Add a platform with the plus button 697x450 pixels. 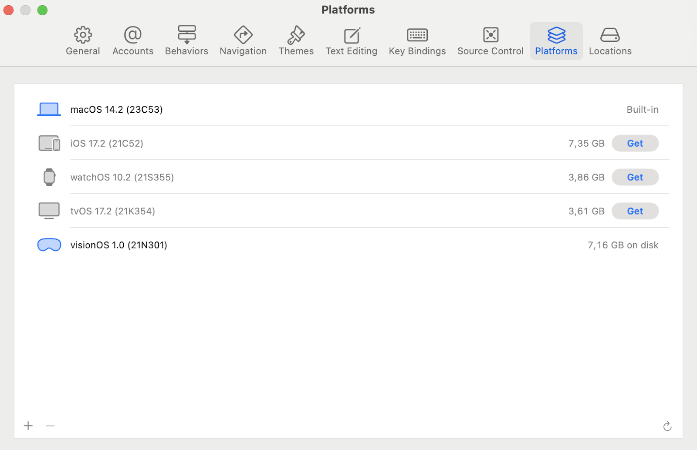tap(28, 426)
